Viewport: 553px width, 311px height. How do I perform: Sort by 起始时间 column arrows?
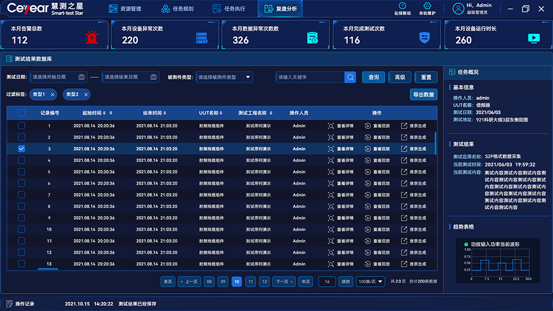point(105,113)
